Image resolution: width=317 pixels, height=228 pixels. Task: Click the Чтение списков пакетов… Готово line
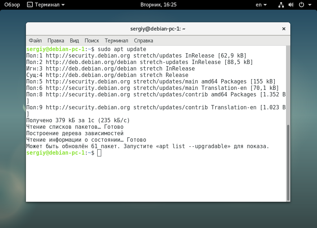pos(75,127)
